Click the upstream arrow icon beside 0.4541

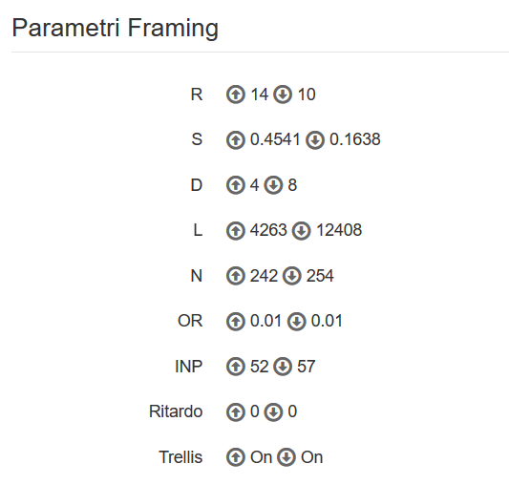pos(235,140)
